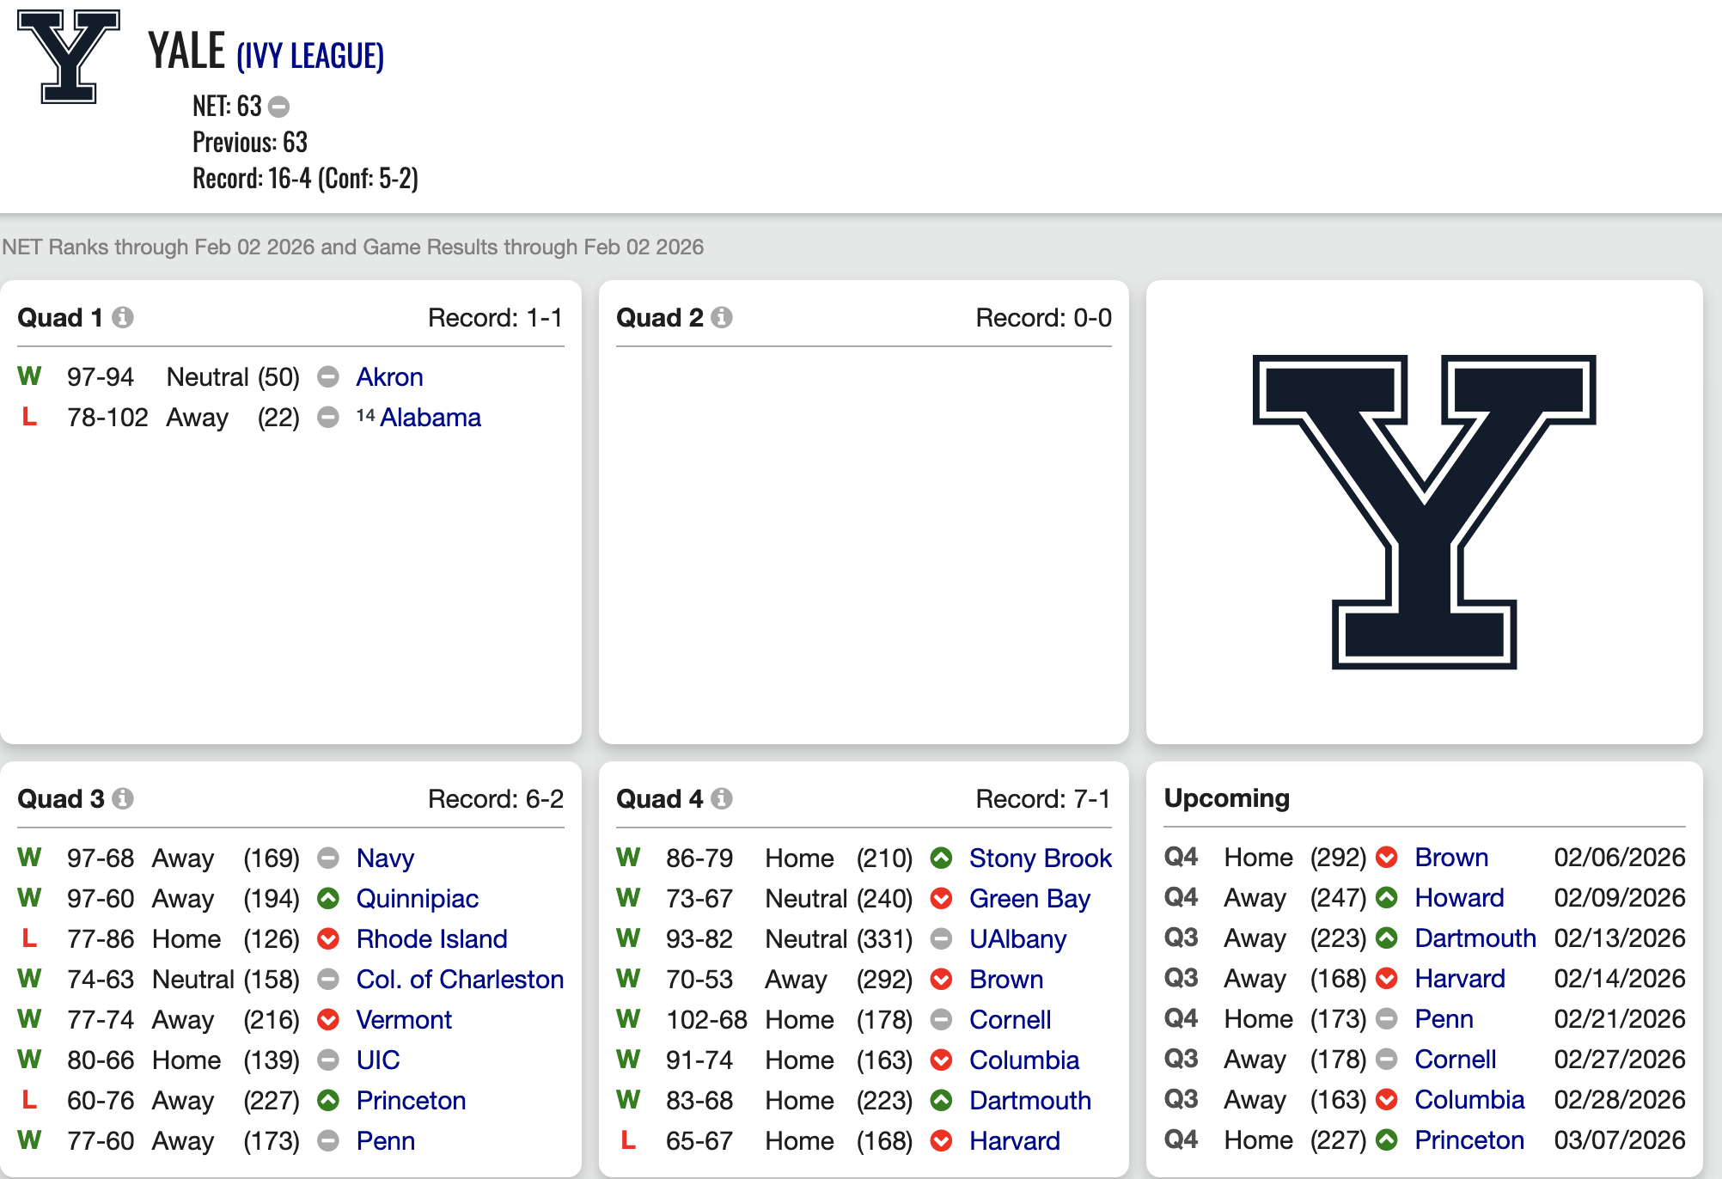Viewport: 1722px width, 1179px height.
Task: Click the Quad 2 info icon
Action: (722, 317)
